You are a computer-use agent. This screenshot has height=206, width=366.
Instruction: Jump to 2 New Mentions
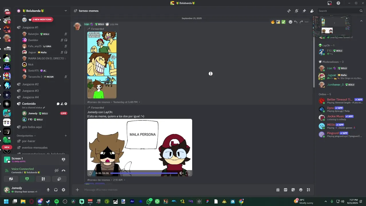[x=42, y=19]
